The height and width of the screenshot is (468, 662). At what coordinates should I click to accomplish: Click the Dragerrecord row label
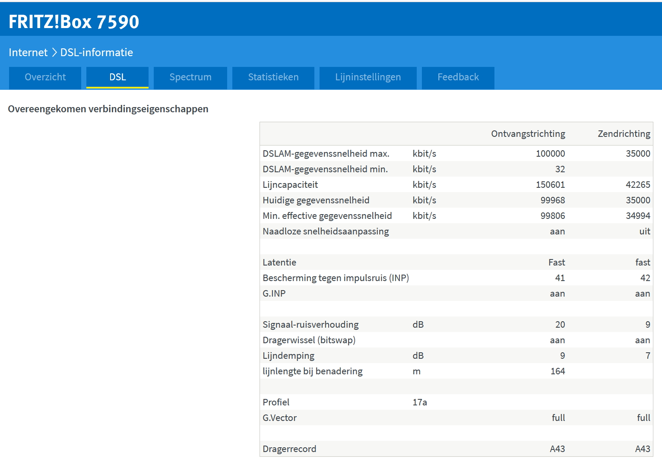tap(289, 449)
